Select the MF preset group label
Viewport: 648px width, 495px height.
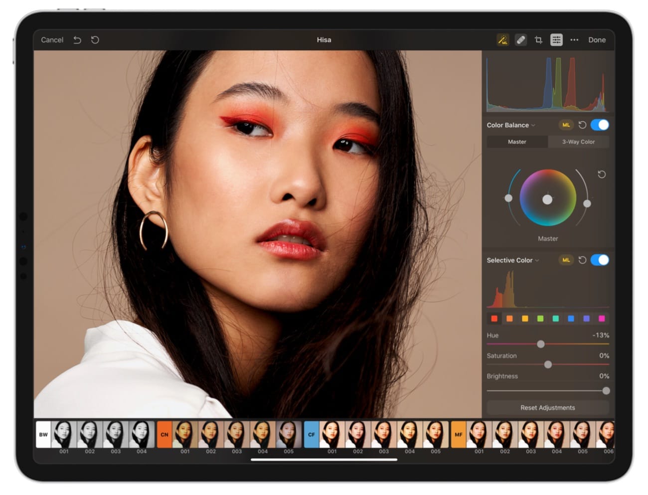(x=459, y=435)
